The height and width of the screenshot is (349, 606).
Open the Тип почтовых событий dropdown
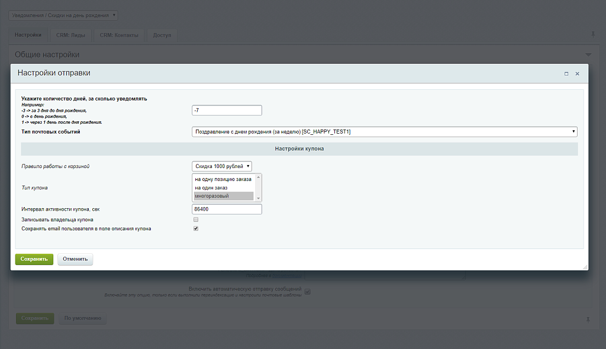(x=385, y=131)
